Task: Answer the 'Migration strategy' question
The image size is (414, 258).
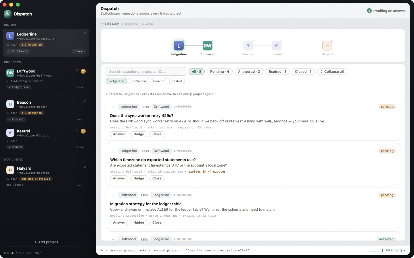Action: [119, 222]
